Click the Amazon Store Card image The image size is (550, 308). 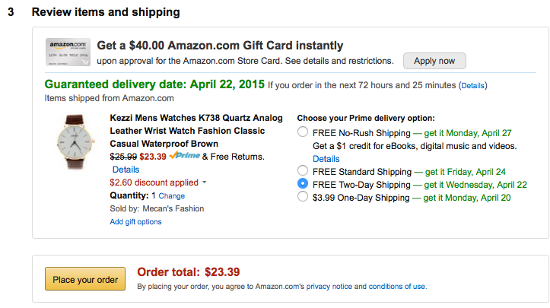pos(68,52)
